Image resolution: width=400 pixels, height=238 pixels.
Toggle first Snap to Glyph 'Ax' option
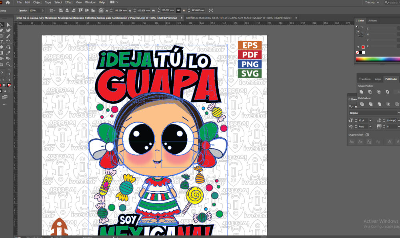click(x=352, y=142)
